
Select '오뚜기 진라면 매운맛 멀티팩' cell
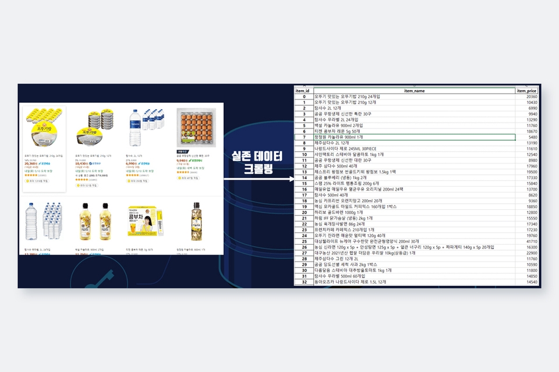(414, 235)
